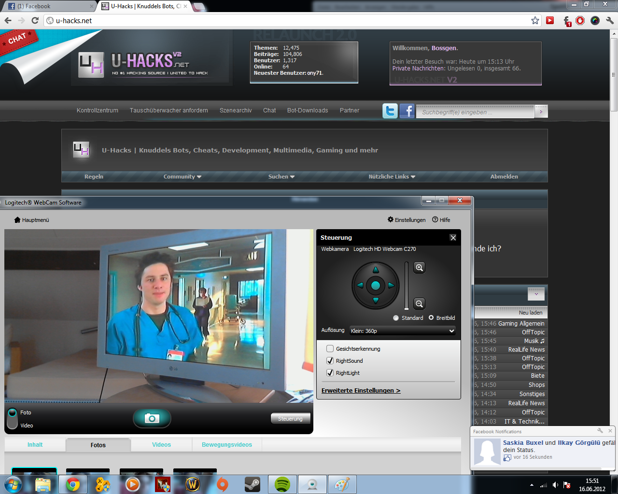Zoom out with the magnifier minus icon

tap(419, 303)
